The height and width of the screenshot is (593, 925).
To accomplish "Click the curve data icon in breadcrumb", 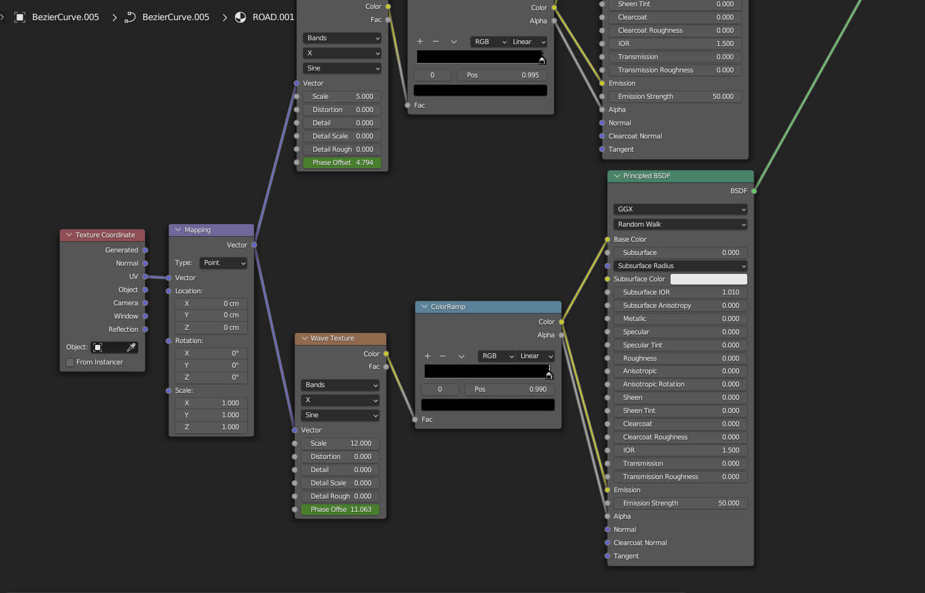I will [x=130, y=17].
